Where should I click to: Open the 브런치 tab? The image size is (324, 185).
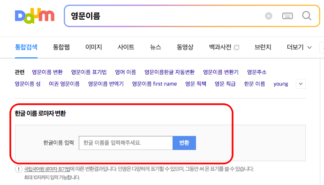263,47
